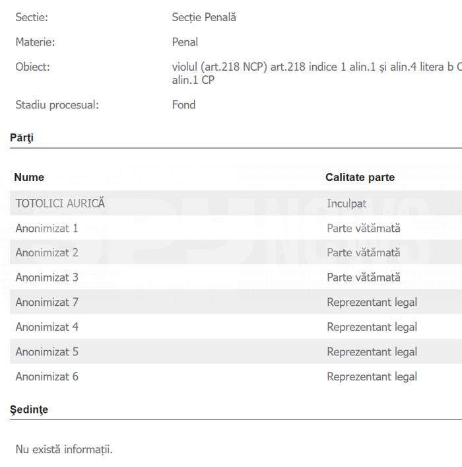The image size is (462, 467).
Task: Click the Şedinţe section heading
Action: pyautogui.click(x=29, y=410)
